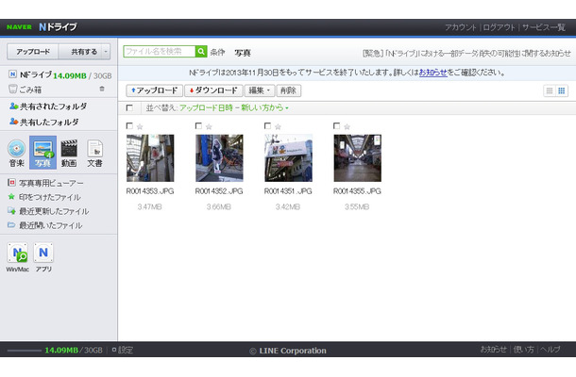
Task: Click the footer ヘルプ link
Action: (x=551, y=350)
